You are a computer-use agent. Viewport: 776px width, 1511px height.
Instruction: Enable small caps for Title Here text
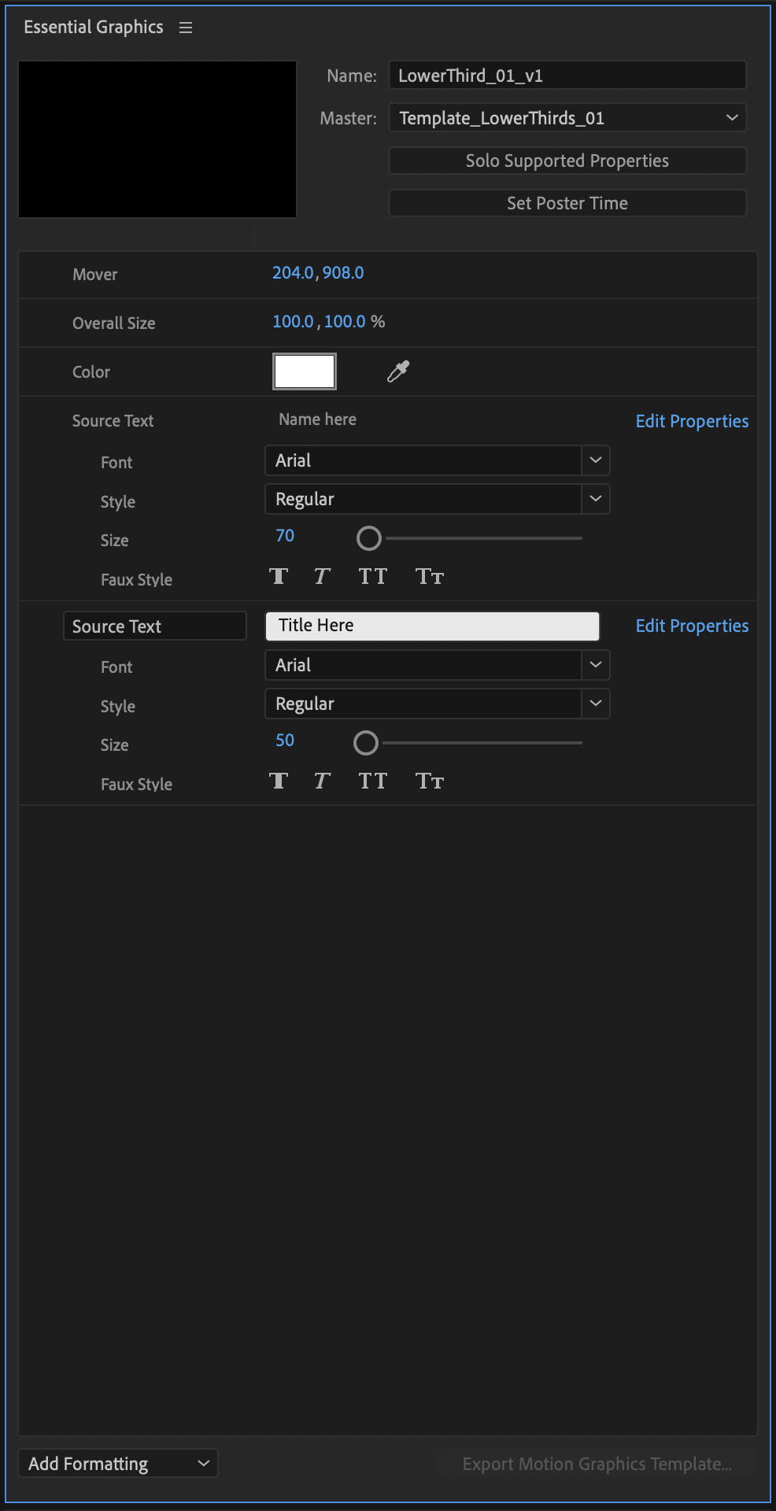(x=430, y=781)
